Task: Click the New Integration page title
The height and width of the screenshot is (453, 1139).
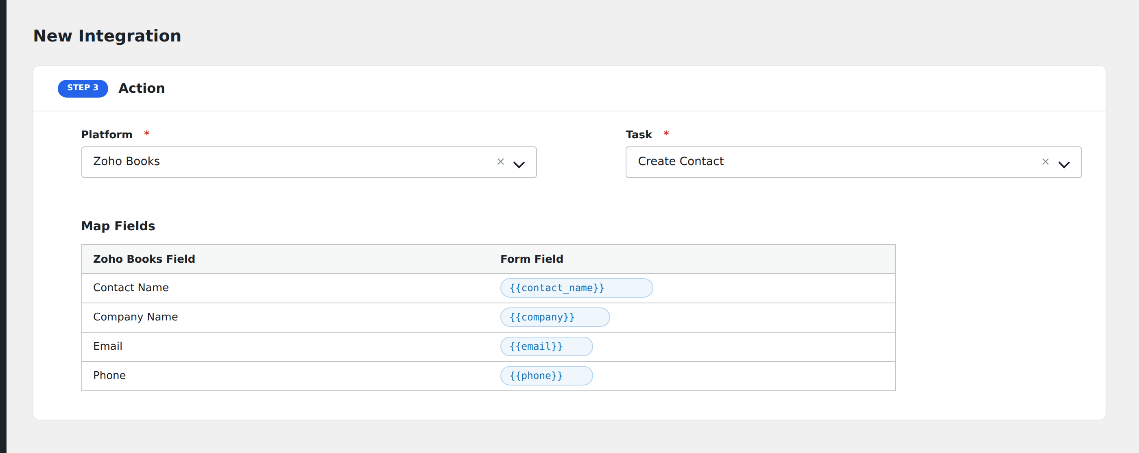Action: (x=107, y=36)
